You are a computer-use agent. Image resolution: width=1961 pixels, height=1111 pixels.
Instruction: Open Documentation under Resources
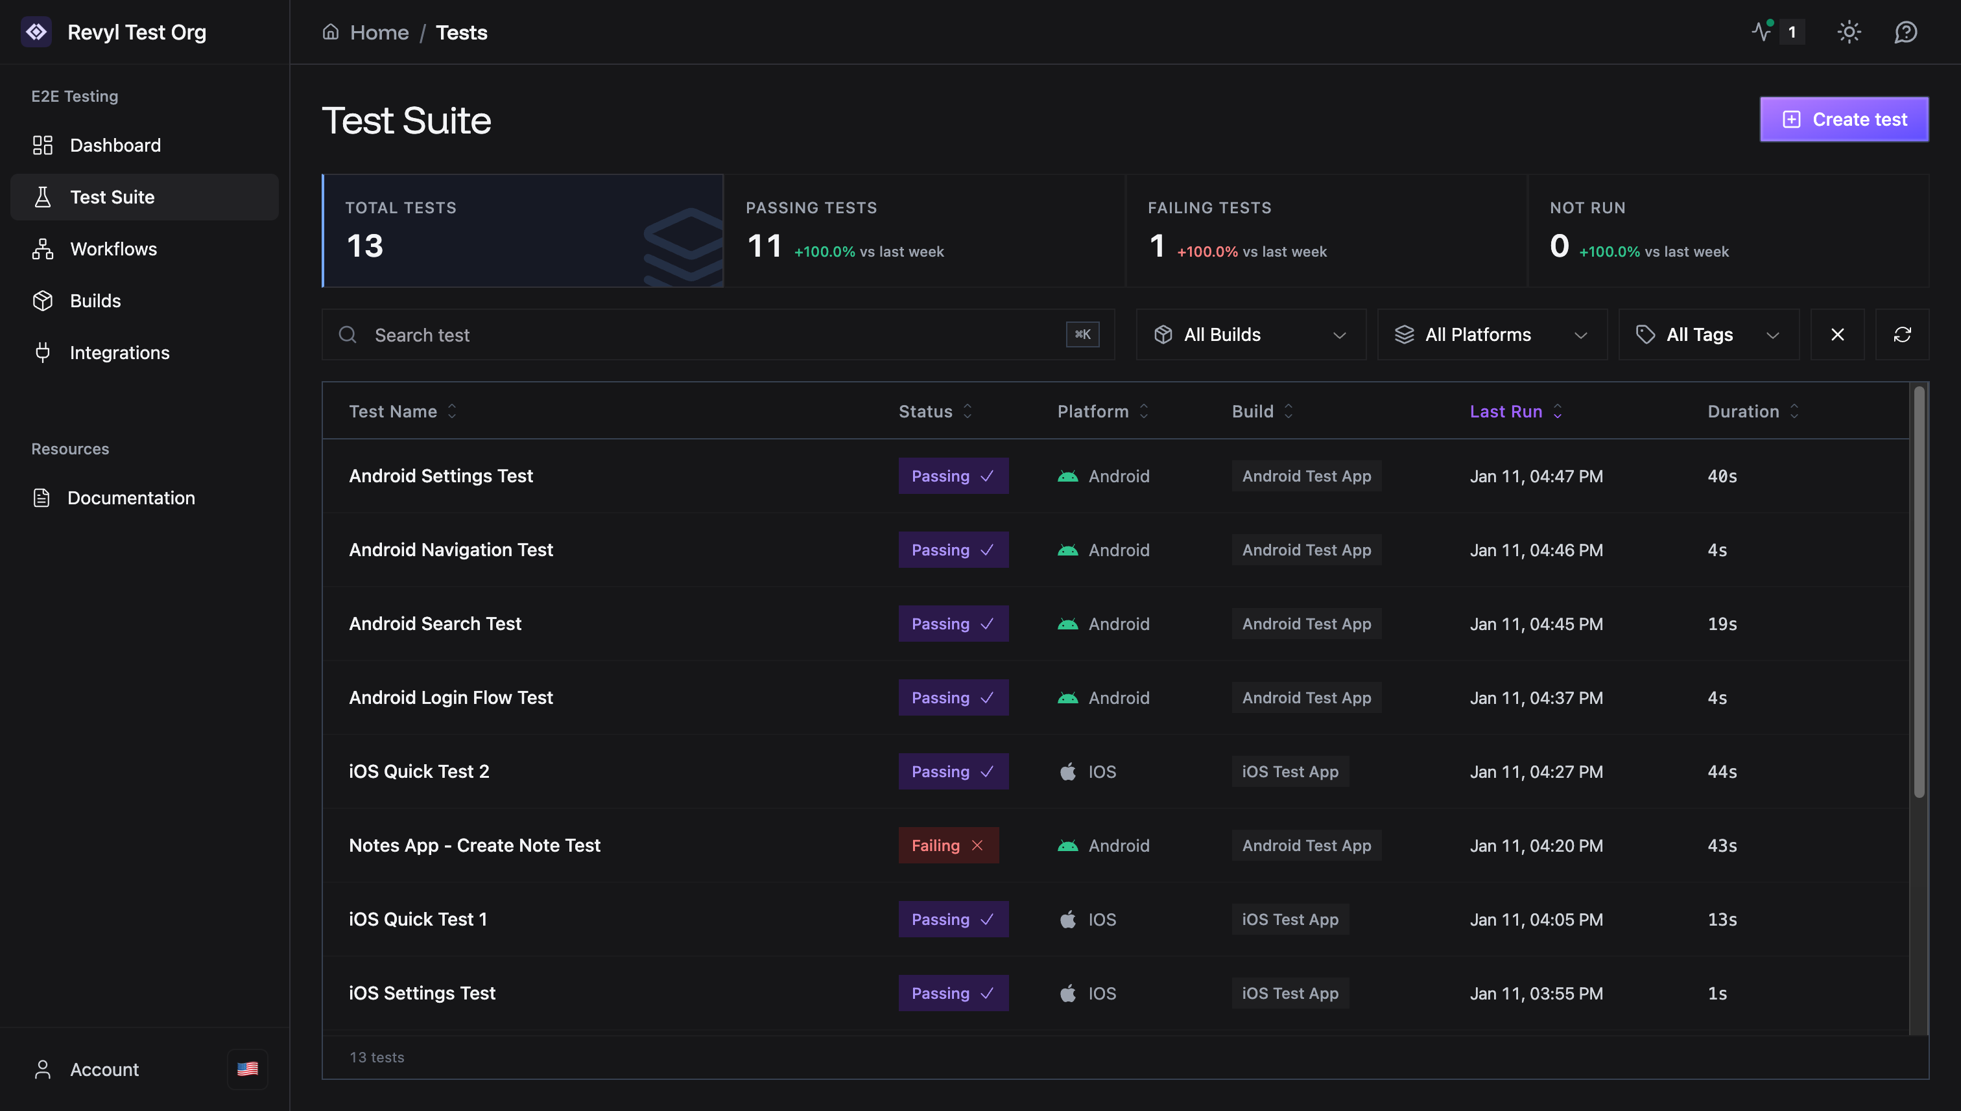(x=131, y=498)
